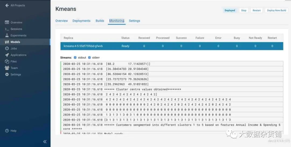Click the Received column header
The image size is (291, 147).
coord(144,38)
